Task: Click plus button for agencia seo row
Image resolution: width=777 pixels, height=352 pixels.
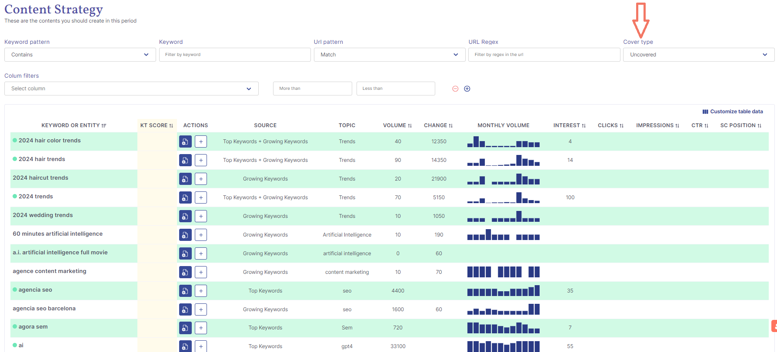Action: pos(201,291)
